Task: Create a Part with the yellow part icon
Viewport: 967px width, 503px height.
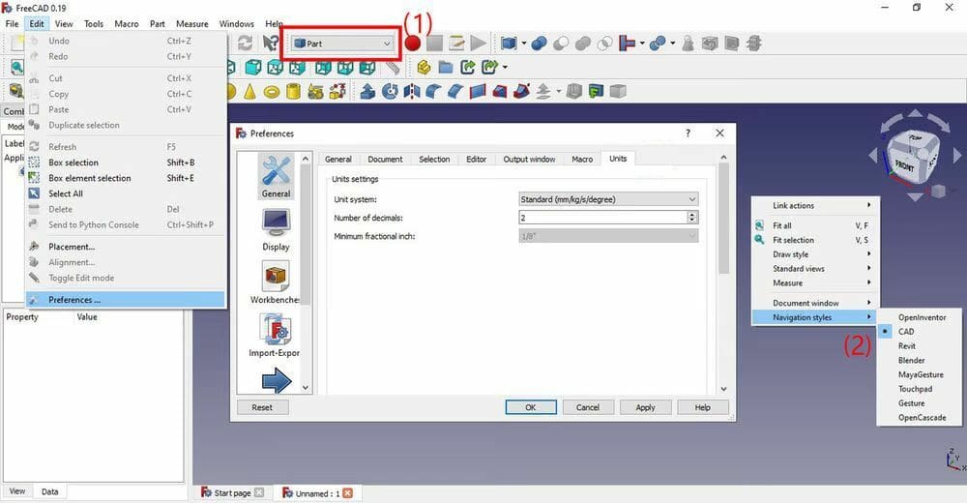Action: click(424, 67)
